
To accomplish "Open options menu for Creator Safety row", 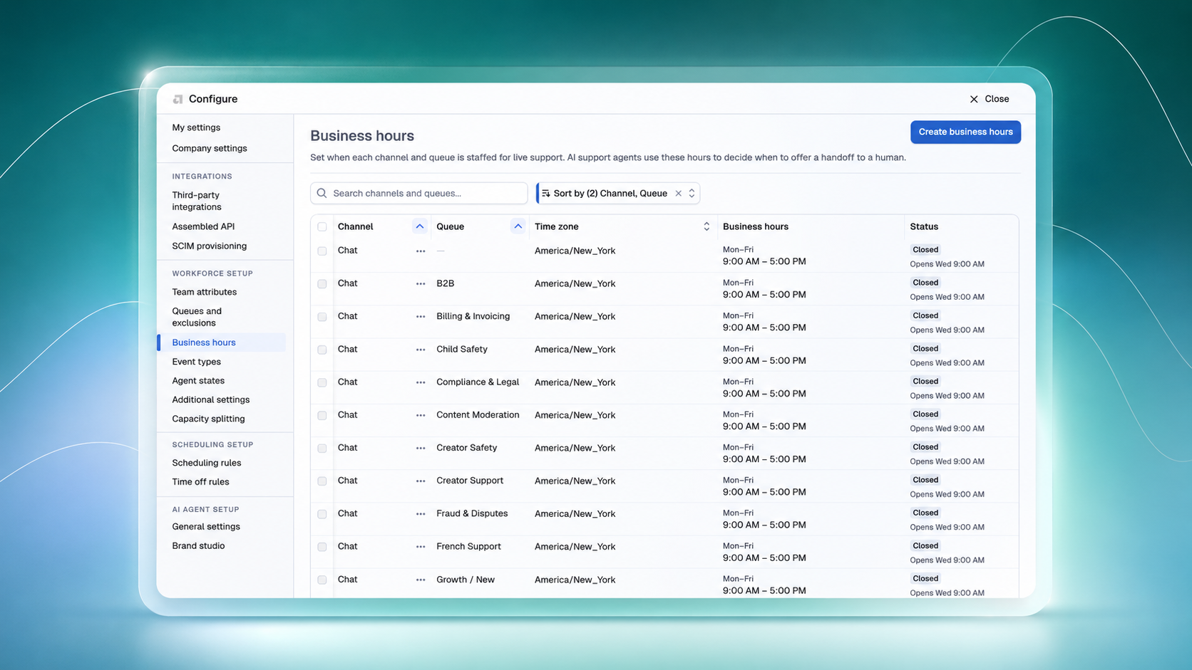I will [x=421, y=448].
